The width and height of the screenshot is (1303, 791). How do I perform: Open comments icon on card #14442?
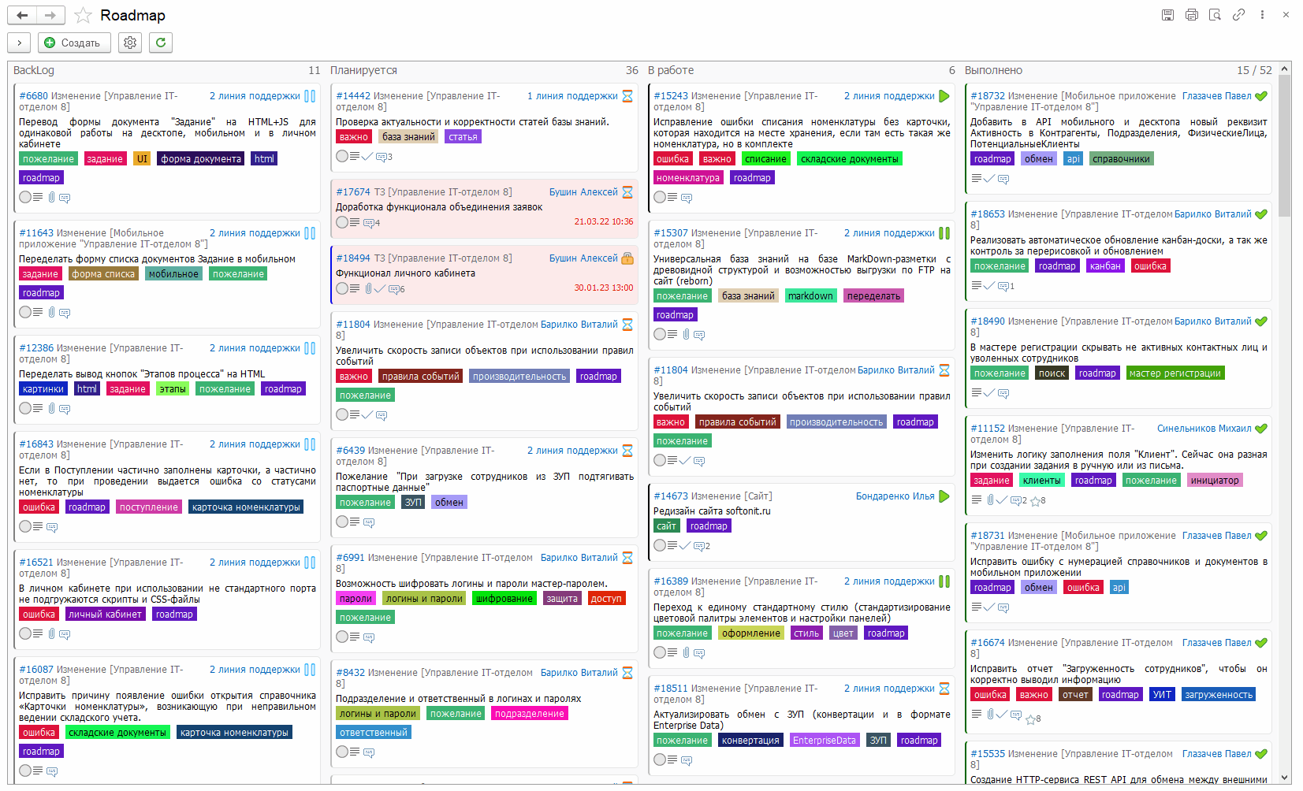point(383,157)
